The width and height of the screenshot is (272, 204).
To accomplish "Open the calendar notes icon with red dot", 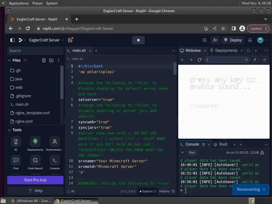I will click(70, 40).
